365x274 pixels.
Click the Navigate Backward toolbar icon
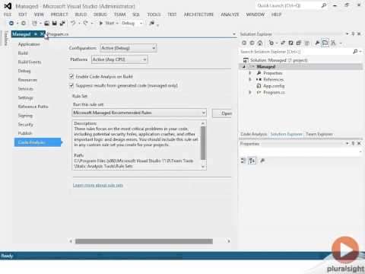(x=11, y=23)
